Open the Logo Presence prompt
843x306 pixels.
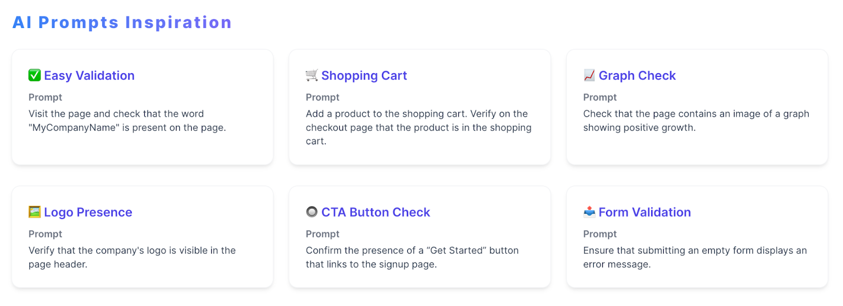tap(87, 212)
